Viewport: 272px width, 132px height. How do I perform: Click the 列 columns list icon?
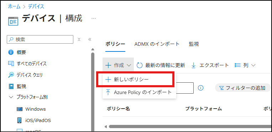click(x=237, y=65)
